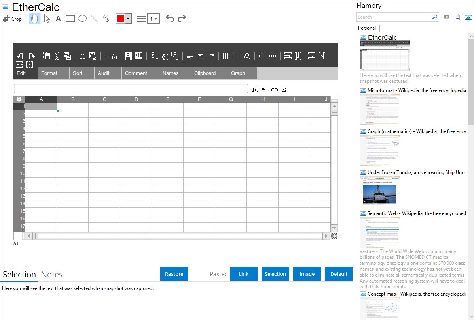This screenshot has height=320, width=474.
Task: Click the fill right icon
Action: (x=139, y=56)
